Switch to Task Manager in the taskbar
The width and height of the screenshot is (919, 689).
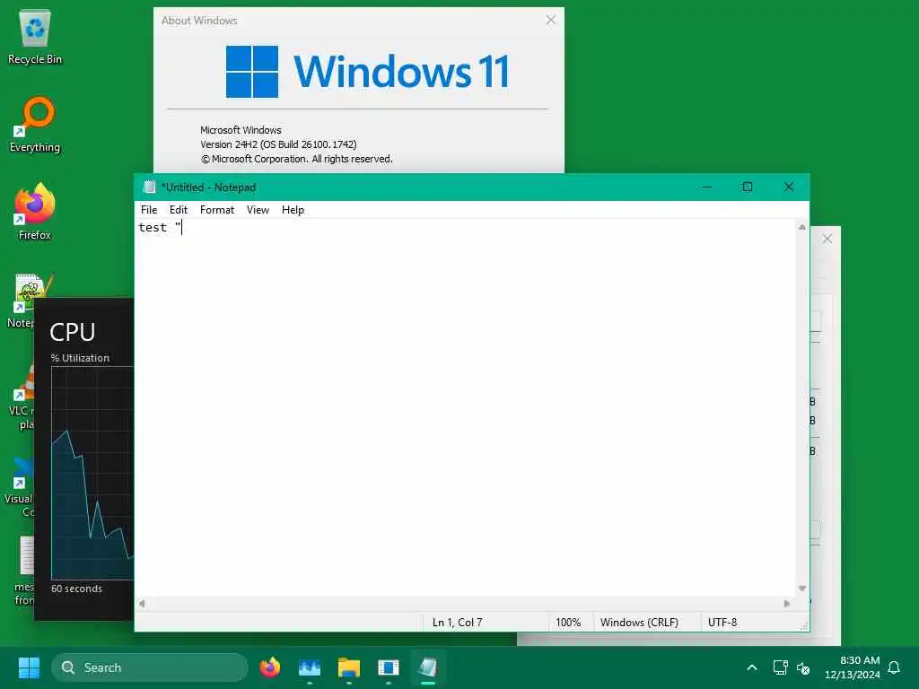310,667
